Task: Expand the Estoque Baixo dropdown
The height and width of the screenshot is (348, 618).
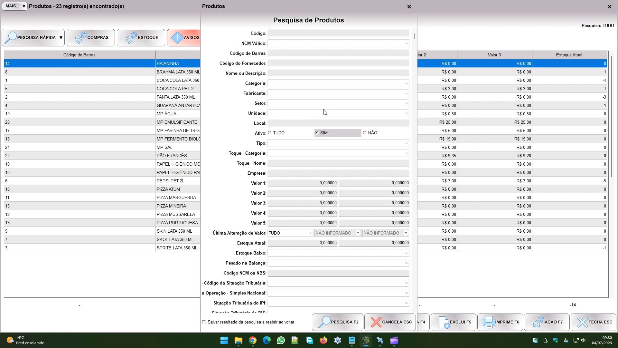Action: pyautogui.click(x=406, y=253)
